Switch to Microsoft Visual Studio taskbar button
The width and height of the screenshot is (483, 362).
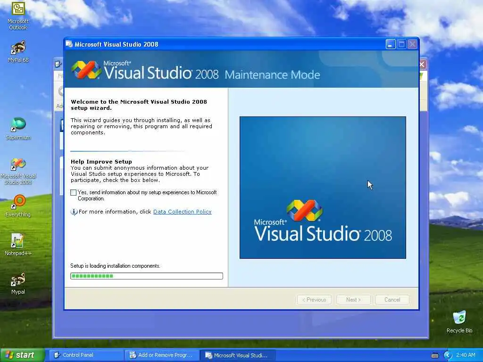238,355
